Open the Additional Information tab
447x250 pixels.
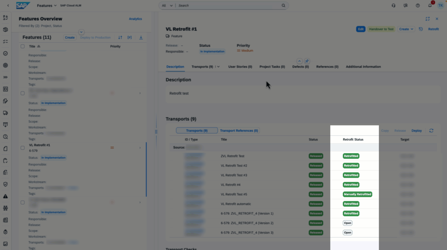tap(363, 67)
